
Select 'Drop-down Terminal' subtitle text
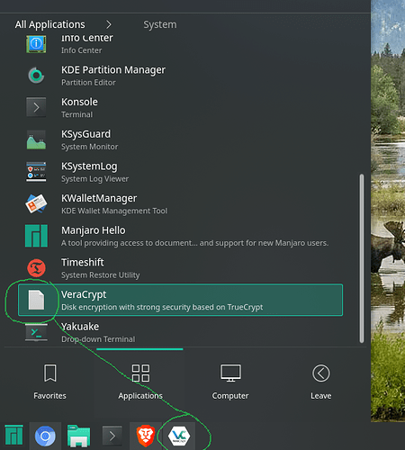pos(98,339)
